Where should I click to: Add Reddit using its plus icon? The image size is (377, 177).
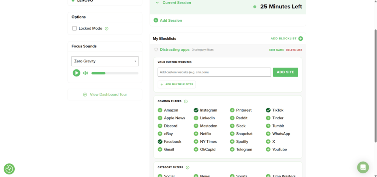click(x=232, y=118)
